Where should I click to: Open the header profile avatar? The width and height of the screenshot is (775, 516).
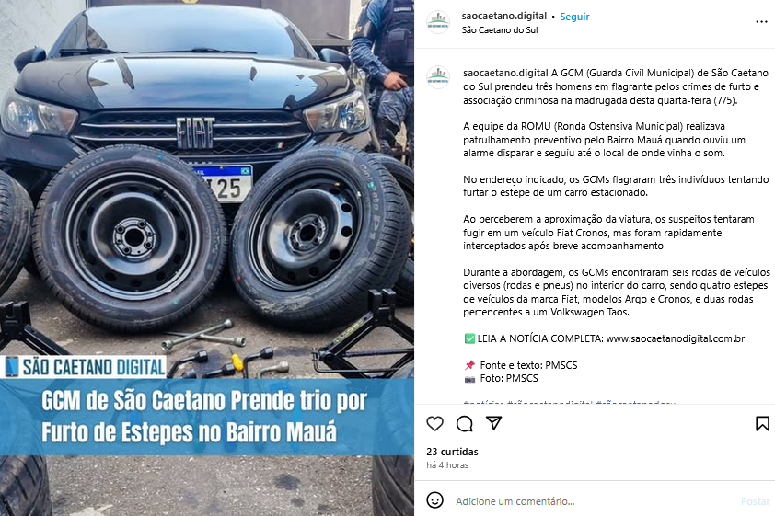pyautogui.click(x=438, y=22)
